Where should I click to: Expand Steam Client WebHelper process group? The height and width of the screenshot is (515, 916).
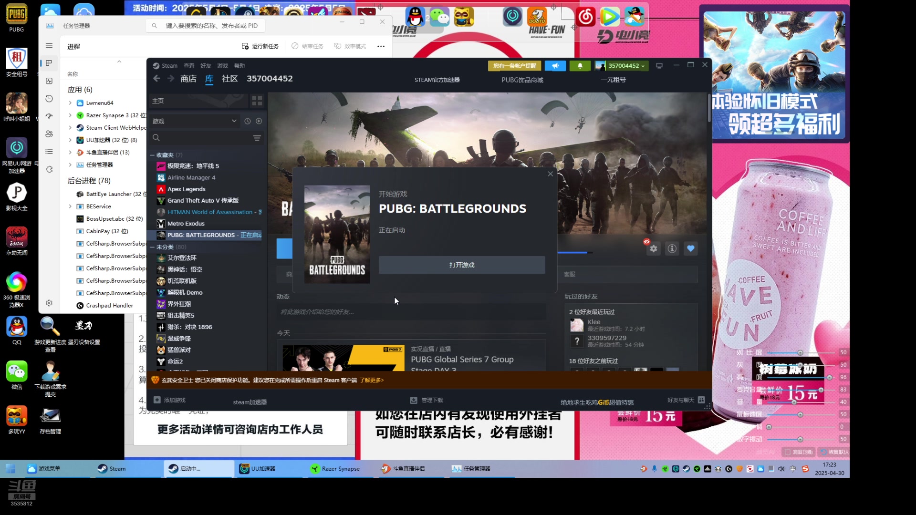coord(70,128)
